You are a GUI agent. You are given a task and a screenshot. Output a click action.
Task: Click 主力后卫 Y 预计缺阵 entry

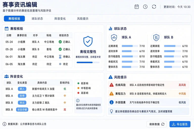click(x=43, y=96)
